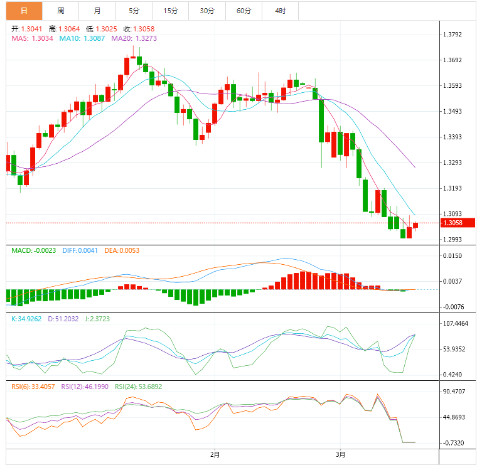
Task: Click the red 1.3058 current price tag
Action: pos(458,223)
